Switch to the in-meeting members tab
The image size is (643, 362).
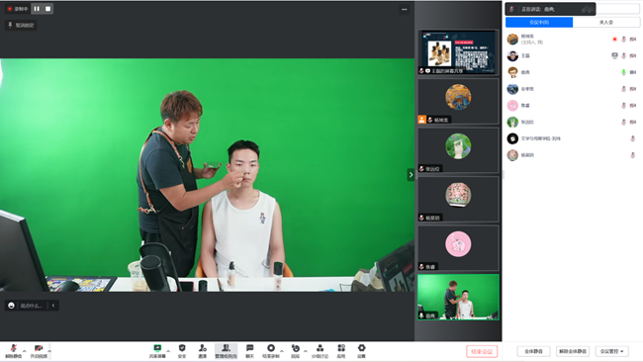539,22
